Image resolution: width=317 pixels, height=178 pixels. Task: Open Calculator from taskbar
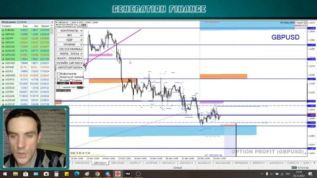[x=56, y=174]
